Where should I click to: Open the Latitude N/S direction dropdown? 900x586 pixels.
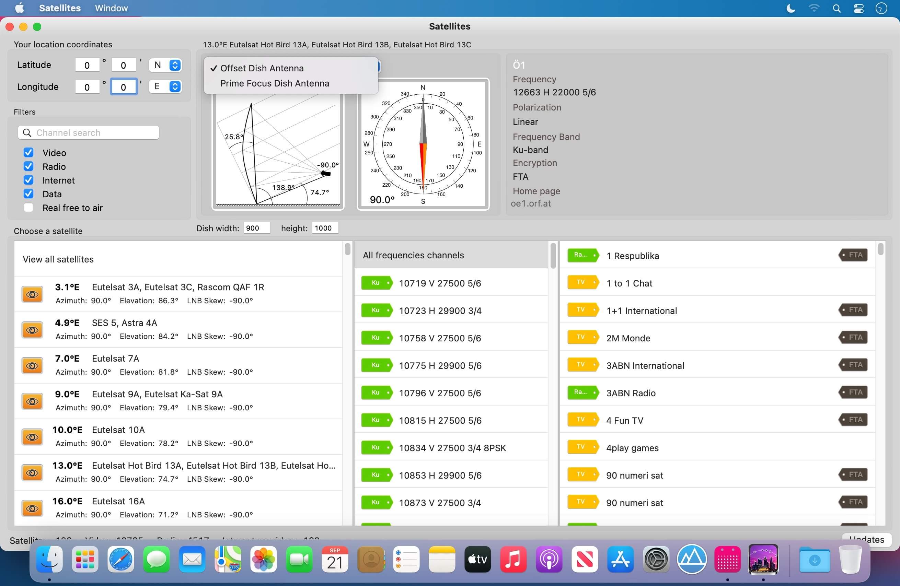click(x=165, y=65)
